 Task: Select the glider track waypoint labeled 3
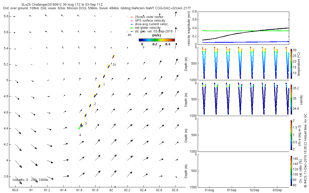[86, 124]
